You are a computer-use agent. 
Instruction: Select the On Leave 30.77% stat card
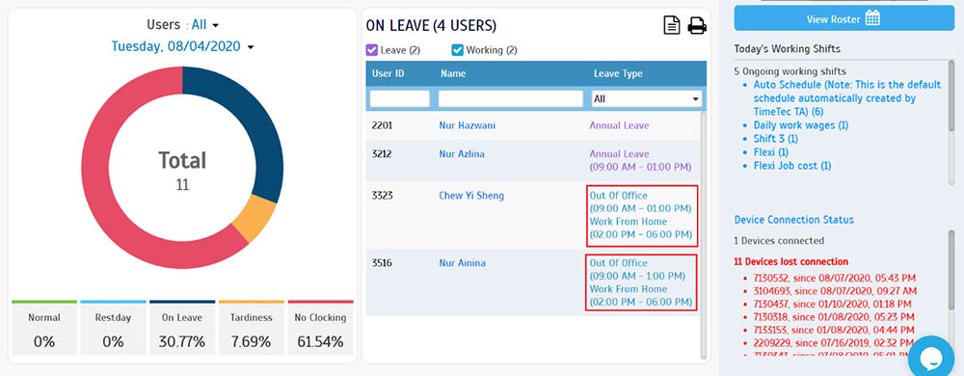click(182, 328)
